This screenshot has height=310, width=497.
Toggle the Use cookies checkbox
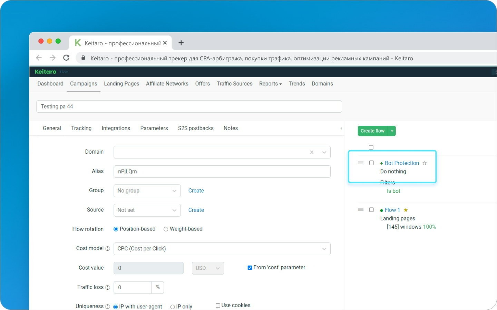coord(218,306)
